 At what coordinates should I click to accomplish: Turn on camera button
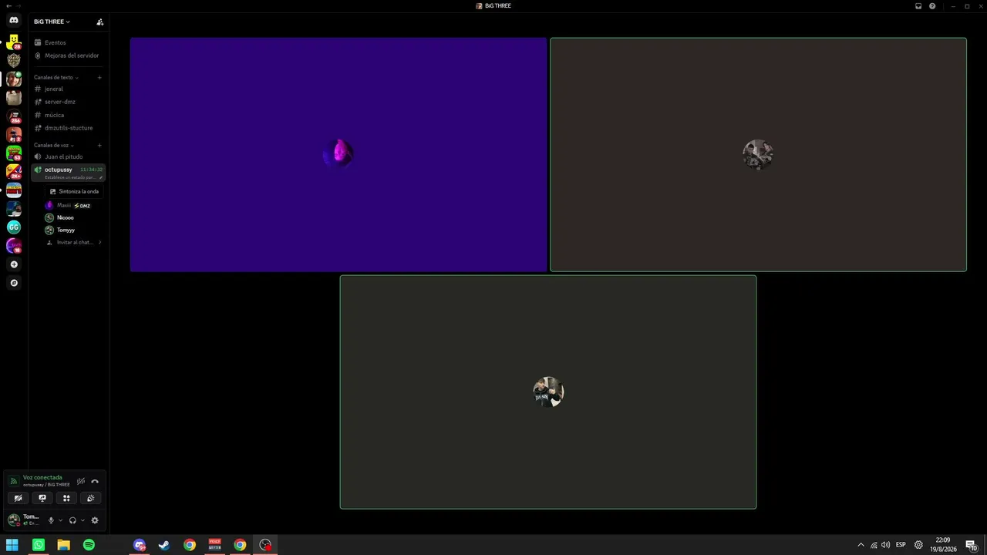tap(18, 498)
